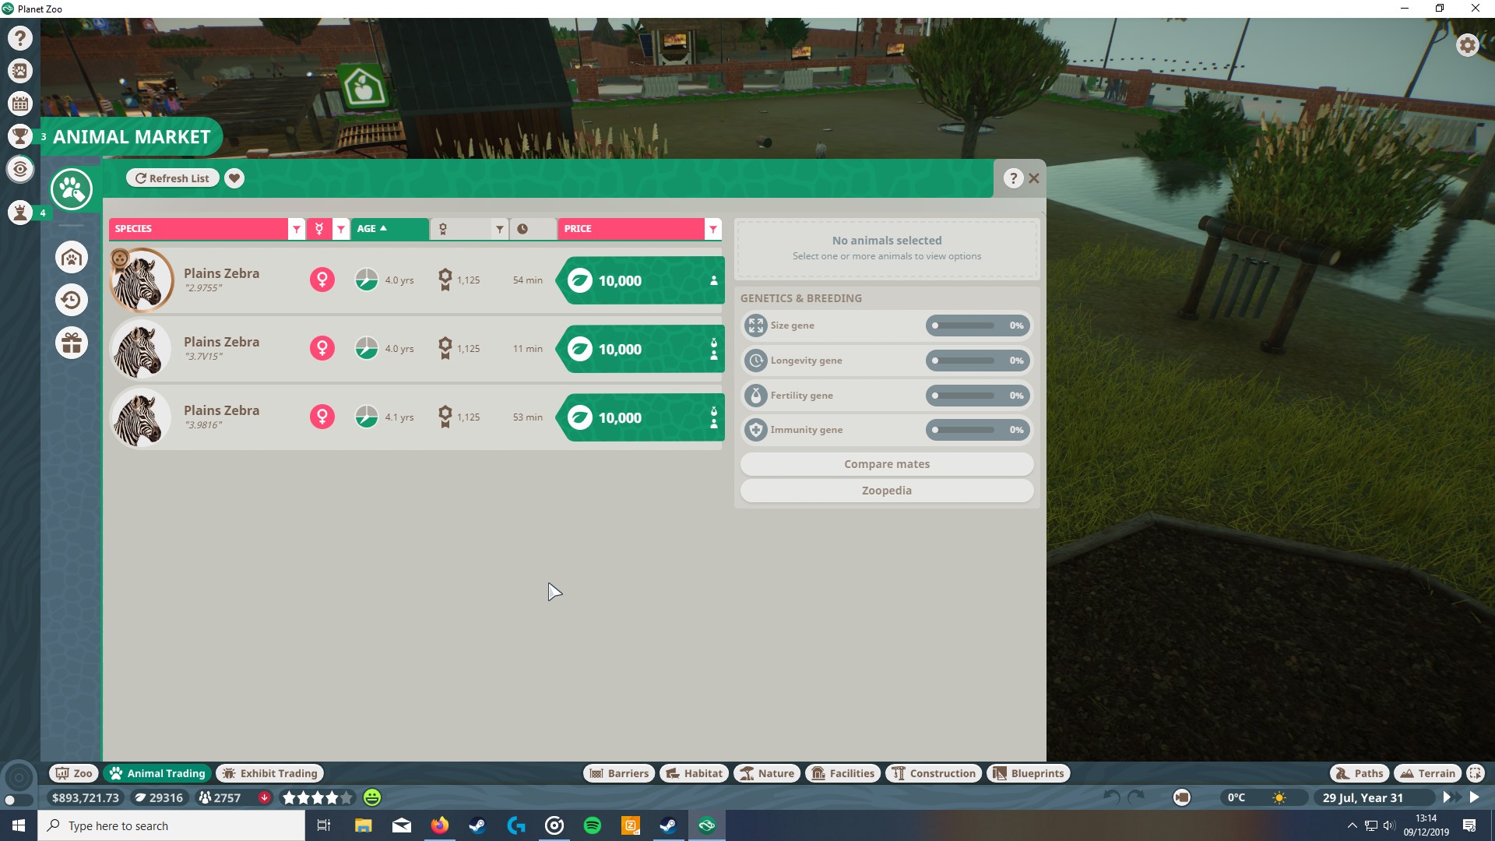Click Compare mates button
This screenshot has height=841, width=1495.
(887, 464)
